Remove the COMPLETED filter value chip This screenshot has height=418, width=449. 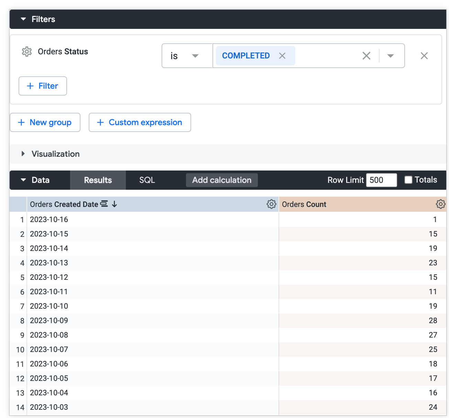click(282, 56)
